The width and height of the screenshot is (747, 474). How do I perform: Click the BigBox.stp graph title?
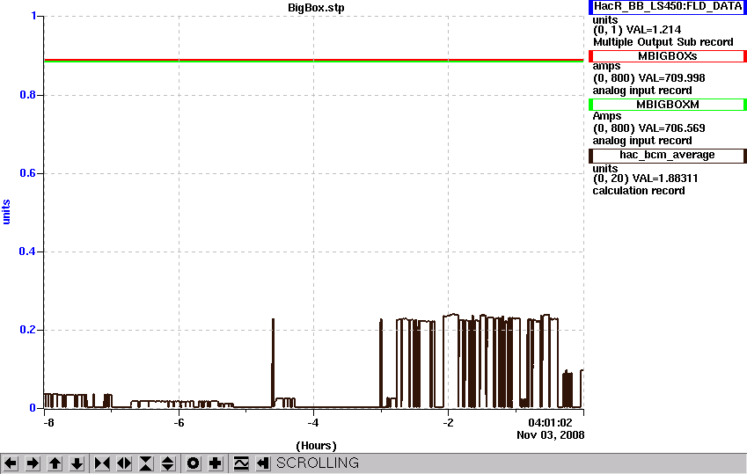click(x=316, y=8)
